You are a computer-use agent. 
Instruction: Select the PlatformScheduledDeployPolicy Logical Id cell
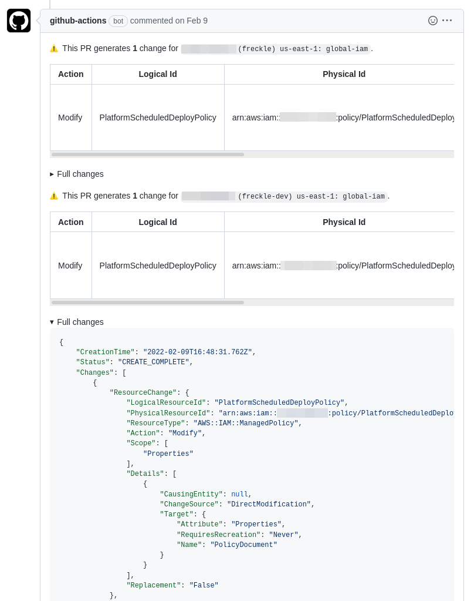(157, 117)
